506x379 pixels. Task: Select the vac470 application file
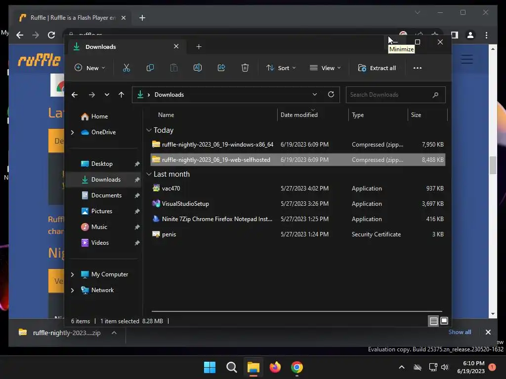(298, 188)
